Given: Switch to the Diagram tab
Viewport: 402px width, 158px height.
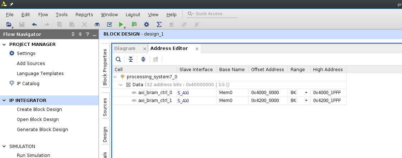Looking at the screenshot, I should (125, 48).
